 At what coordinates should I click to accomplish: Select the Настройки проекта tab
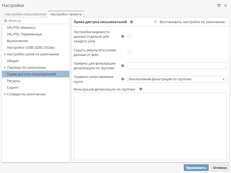coord(66,14)
